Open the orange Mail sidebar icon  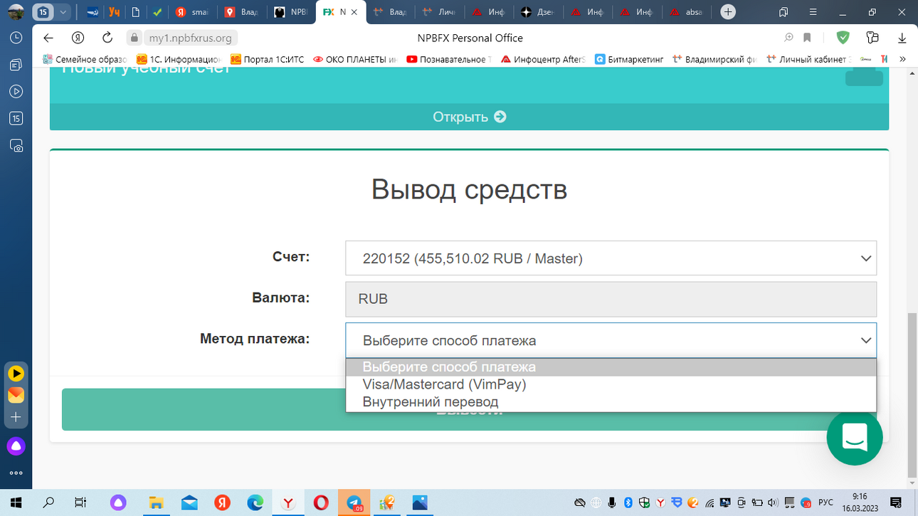tap(16, 395)
